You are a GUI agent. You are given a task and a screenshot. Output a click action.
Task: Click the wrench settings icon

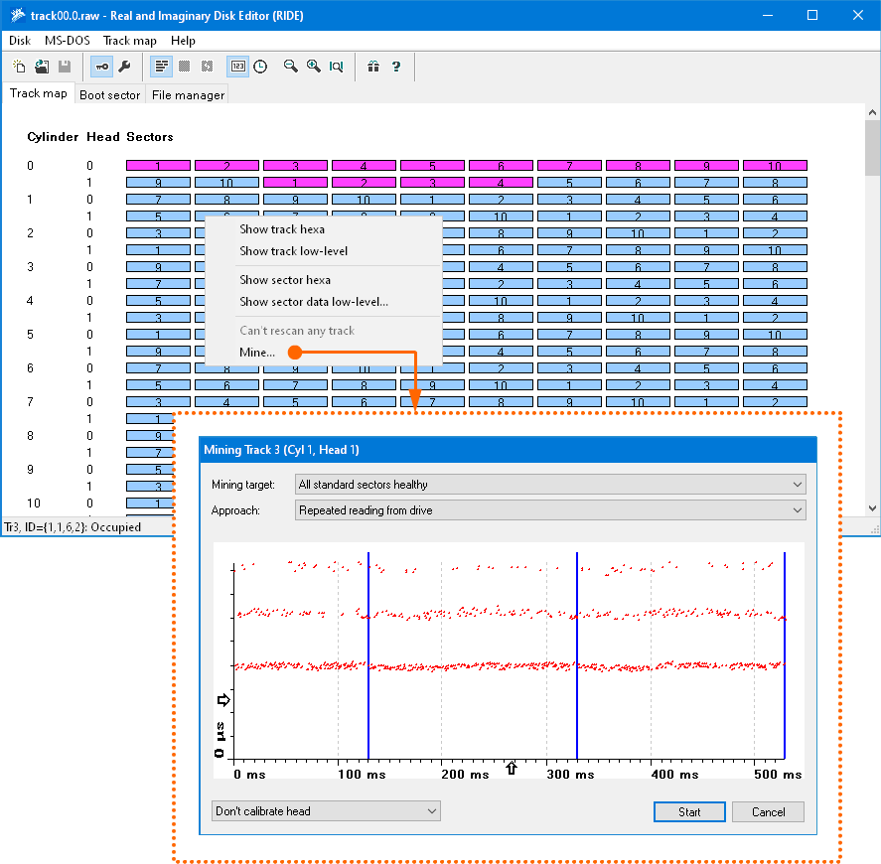point(124,67)
